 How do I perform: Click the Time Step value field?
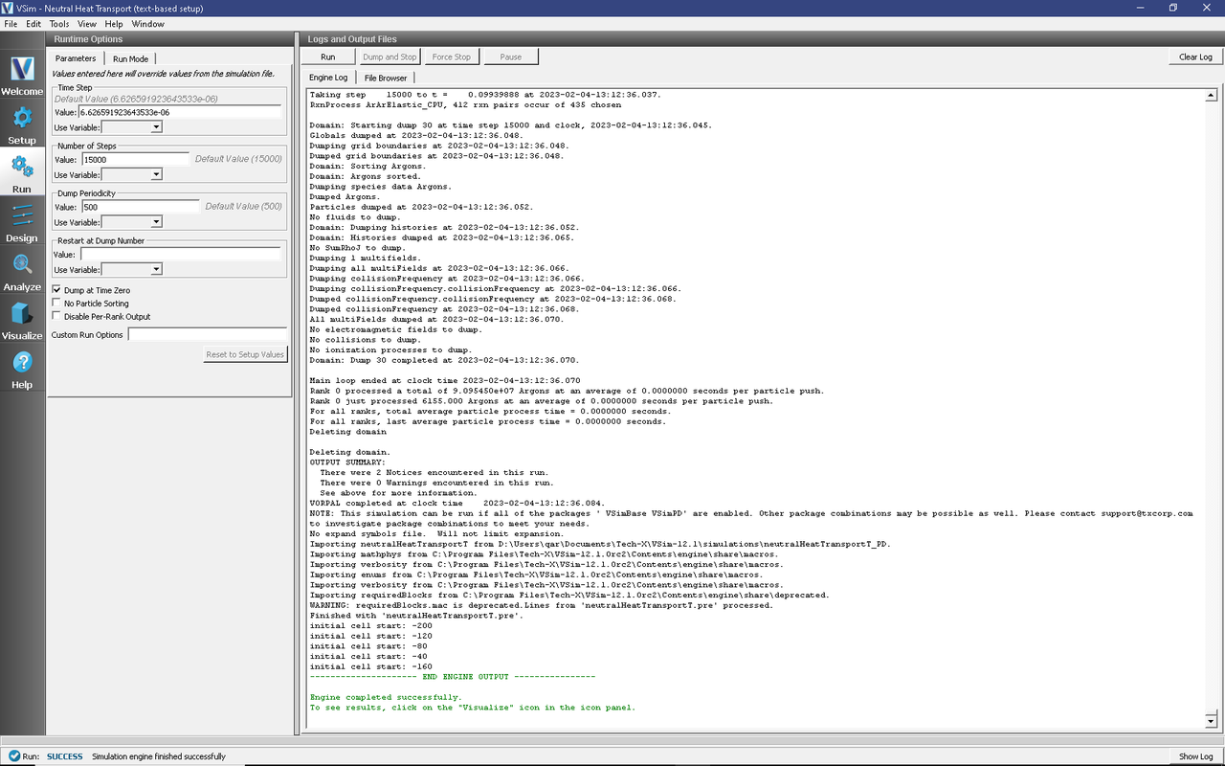(180, 112)
